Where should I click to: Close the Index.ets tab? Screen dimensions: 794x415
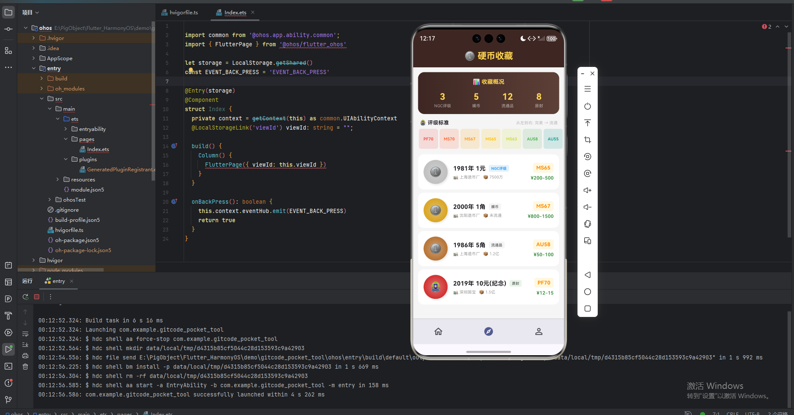tap(253, 12)
